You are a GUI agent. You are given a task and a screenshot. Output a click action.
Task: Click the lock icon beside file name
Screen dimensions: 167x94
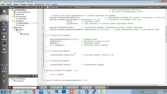click(45, 7)
